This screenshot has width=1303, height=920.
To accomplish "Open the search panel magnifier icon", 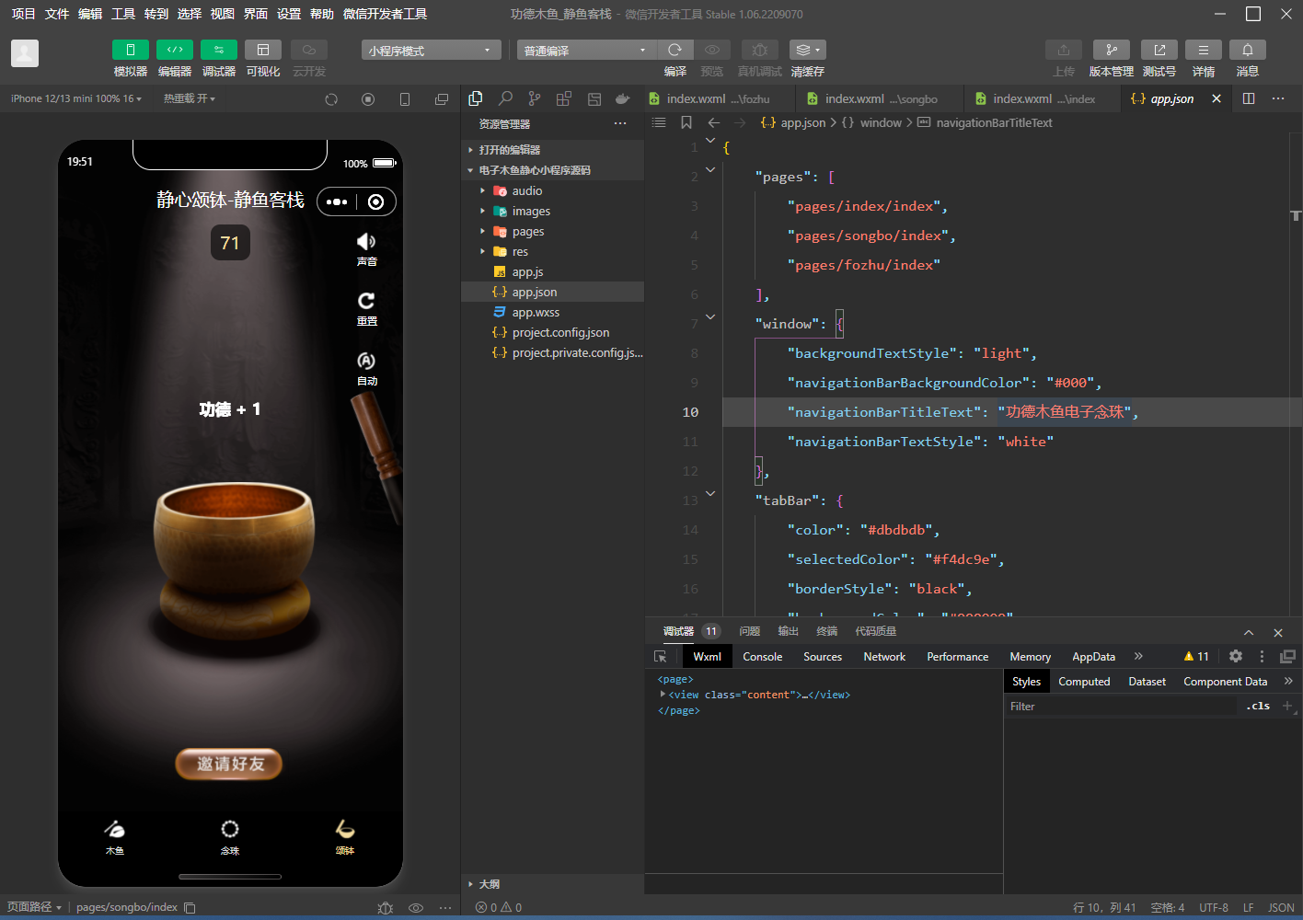I will coord(505,98).
